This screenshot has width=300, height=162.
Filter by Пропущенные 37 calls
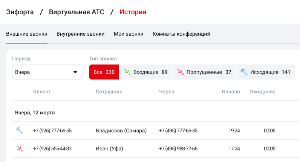pyautogui.click(x=204, y=72)
